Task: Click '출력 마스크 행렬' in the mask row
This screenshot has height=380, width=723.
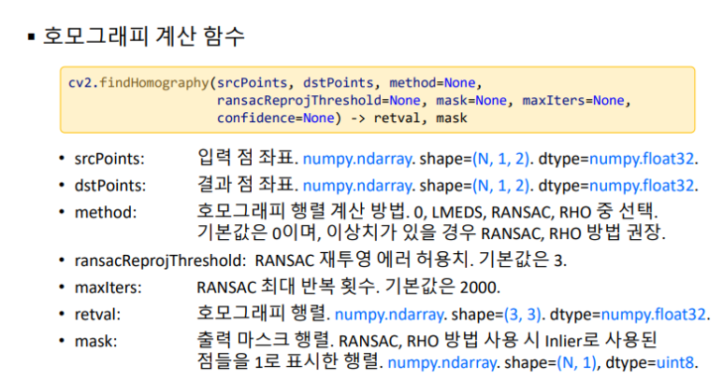Action: [263, 341]
